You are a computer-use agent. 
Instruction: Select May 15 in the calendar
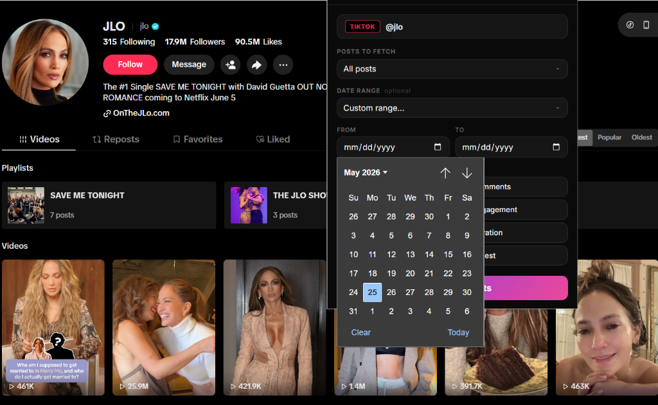coord(448,255)
